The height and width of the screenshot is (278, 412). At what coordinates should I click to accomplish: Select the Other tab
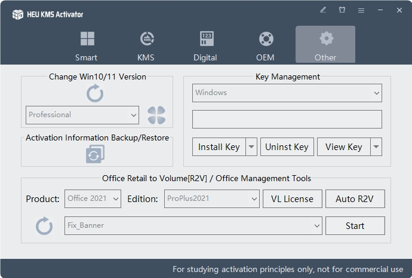(x=325, y=44)
